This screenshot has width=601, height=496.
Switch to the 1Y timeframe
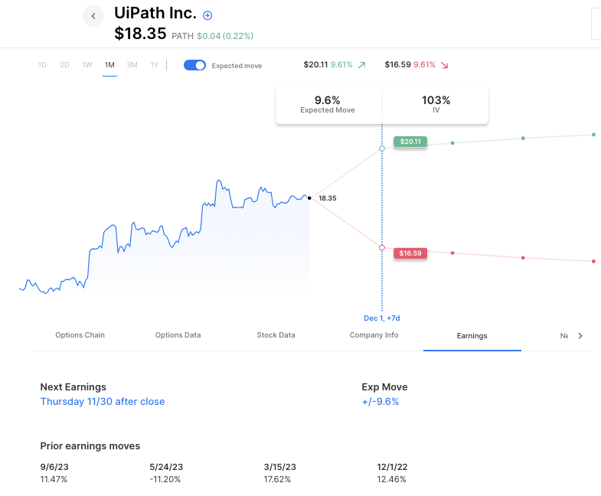(x=155, y=65)
